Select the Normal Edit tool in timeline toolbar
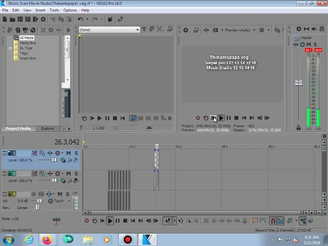The height and width of the screenshot is (246, 328). click(168, 221)
